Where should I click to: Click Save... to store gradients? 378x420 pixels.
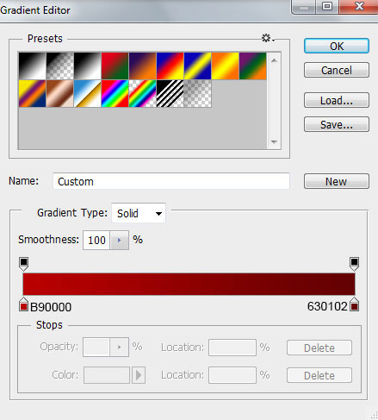[x=337, y=124]
